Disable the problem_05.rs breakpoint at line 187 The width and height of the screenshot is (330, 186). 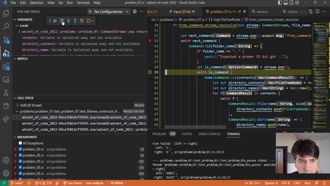[x=20, y=162]
